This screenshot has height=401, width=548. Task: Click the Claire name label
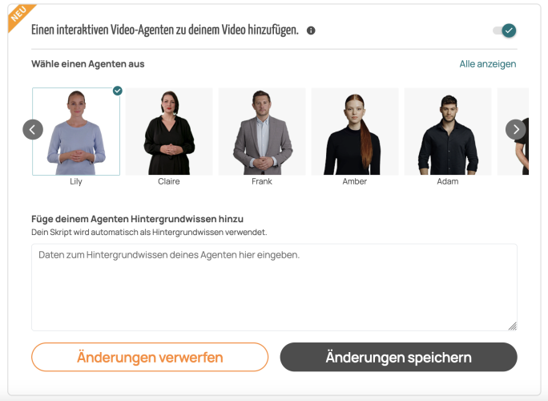point(169,181)
